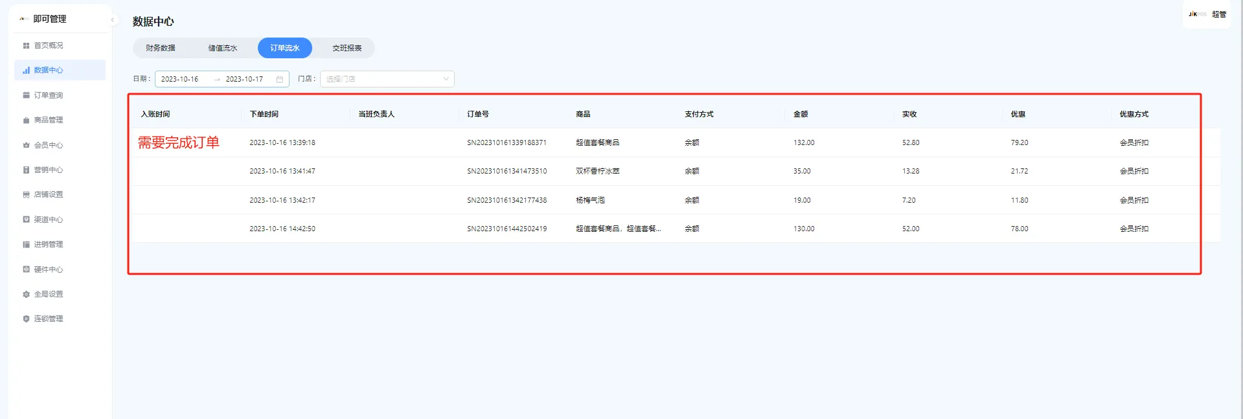Click the received value 13.28
The height and width of the screenshot is (419, 1243).
pyautogui.click(x=911, y=171)
